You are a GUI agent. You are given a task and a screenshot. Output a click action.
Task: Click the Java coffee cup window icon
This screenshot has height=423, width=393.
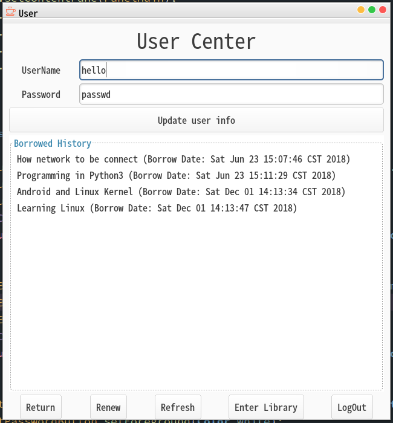[x=10, y=11]
